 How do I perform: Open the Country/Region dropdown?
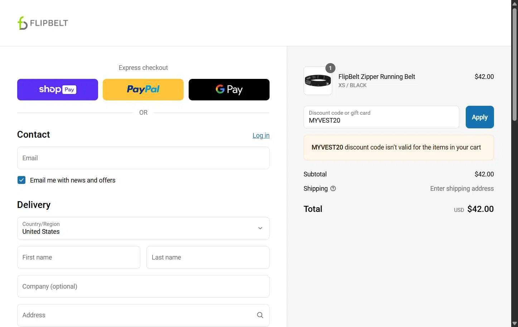pos(143,228)
